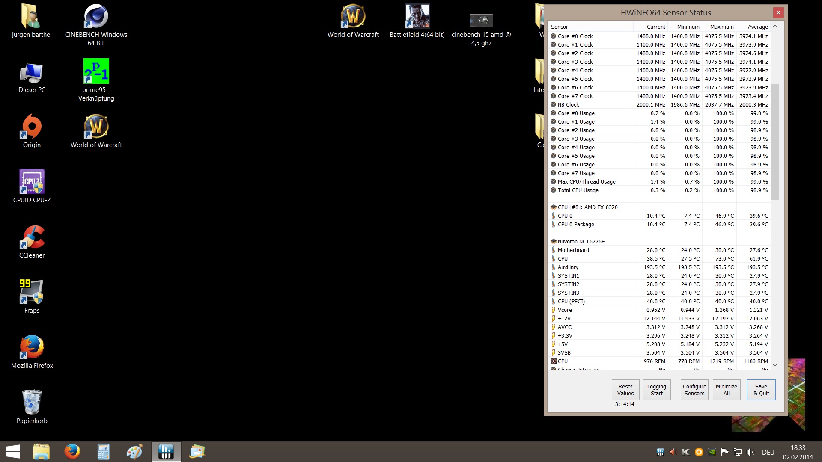Click Save & Quit button

pyautogui.click(x=761, y=390)
